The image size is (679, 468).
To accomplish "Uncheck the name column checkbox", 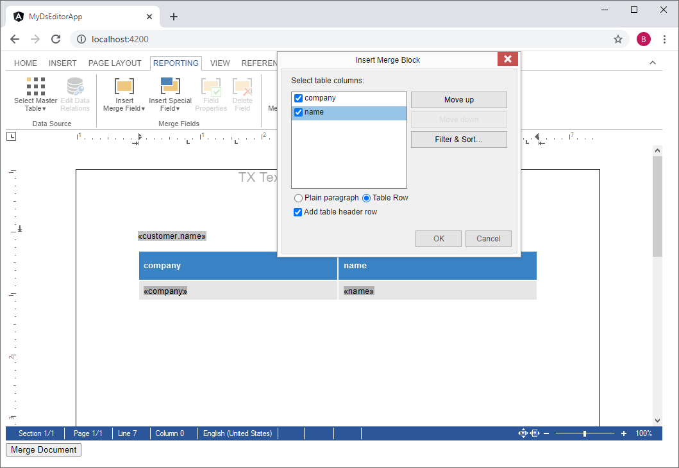I will 298,113.
